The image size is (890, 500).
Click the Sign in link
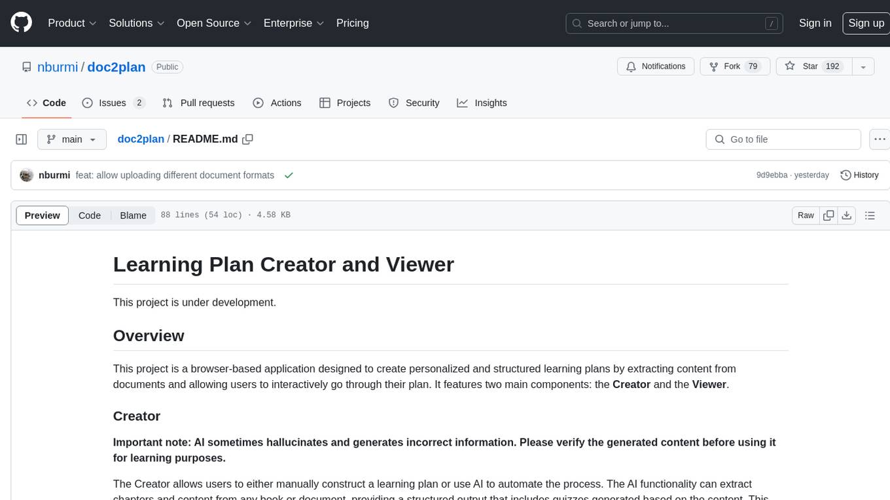pos(815,23)
